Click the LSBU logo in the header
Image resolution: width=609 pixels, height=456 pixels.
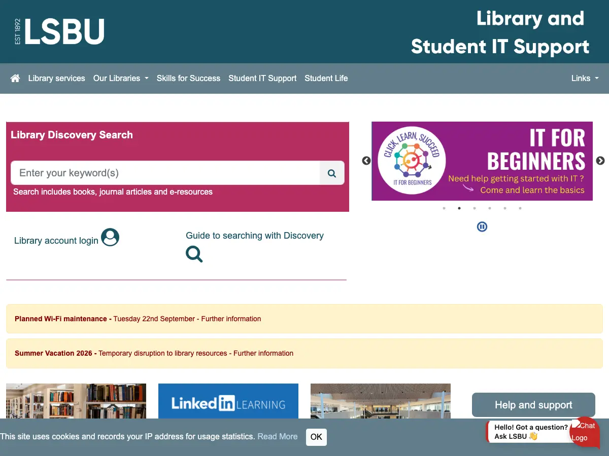[60, 31]
